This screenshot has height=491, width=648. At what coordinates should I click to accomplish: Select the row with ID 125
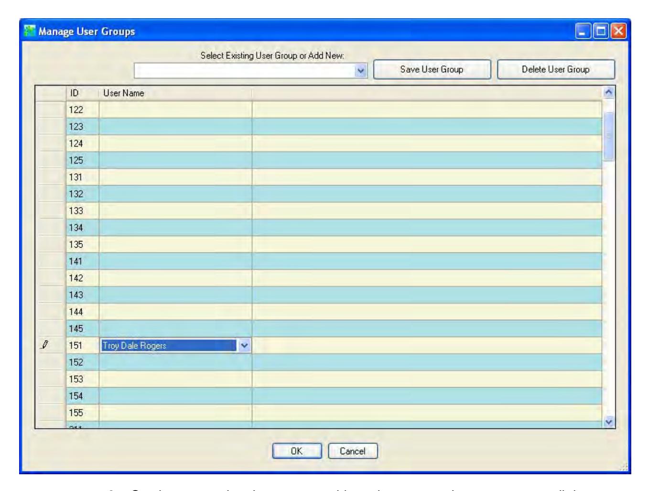pyautogui.click(x=319, y=160)
